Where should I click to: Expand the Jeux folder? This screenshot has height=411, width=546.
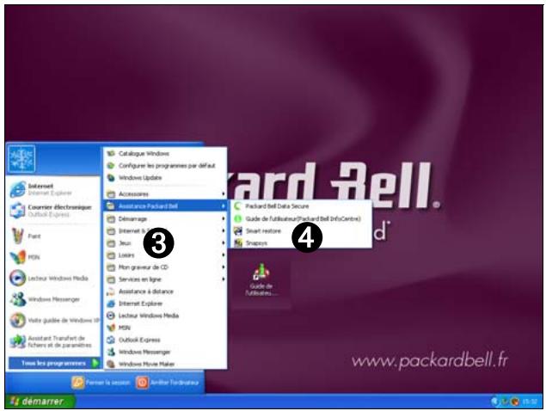pyautogui.click(x=165, y=243)
